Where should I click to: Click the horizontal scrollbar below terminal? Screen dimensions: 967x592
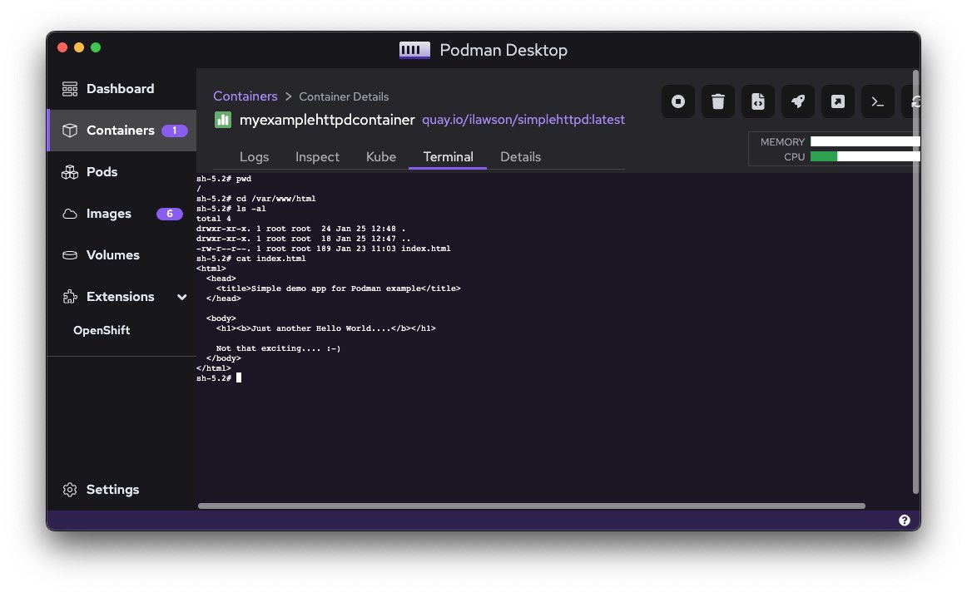tap(531, 506)
